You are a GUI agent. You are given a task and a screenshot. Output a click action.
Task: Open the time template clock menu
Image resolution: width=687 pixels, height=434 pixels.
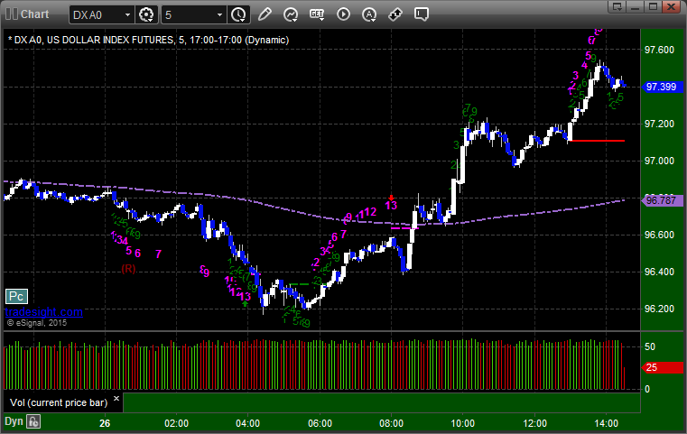(239, 15)
